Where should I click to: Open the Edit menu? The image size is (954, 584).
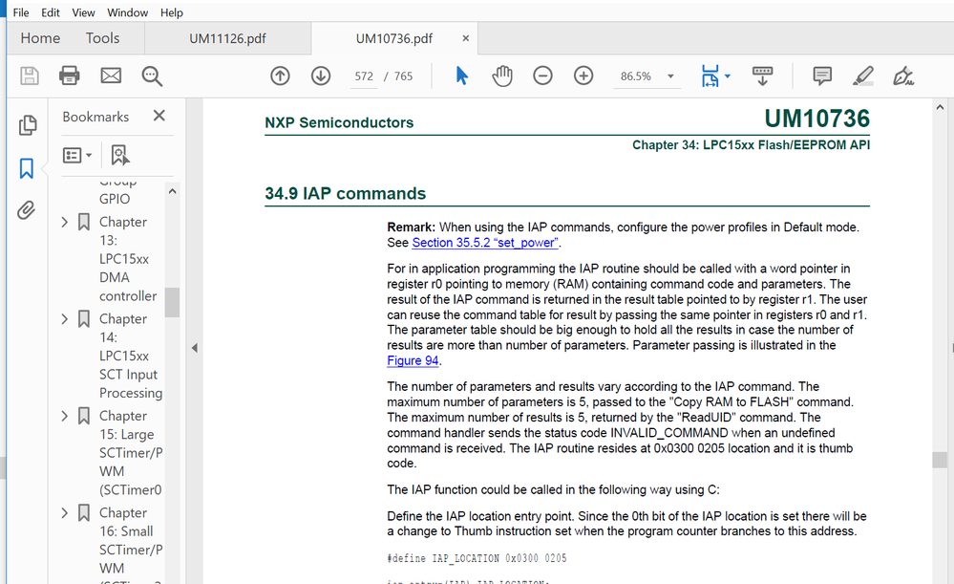[51, 12]
